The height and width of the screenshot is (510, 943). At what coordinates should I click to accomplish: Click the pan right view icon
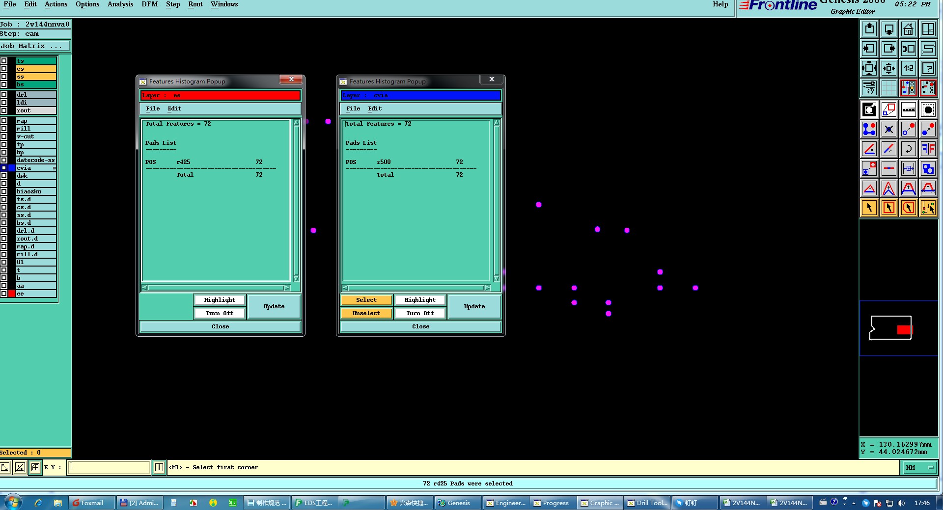889,49
